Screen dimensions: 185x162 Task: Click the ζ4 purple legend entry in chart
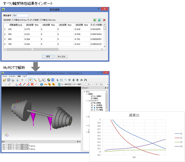[178, 146]
